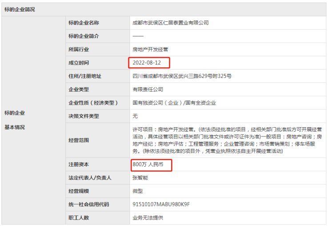This screenshot has width=329, height=226.
Task: Select the 标的企业简介 label
Action: point(84,36)
